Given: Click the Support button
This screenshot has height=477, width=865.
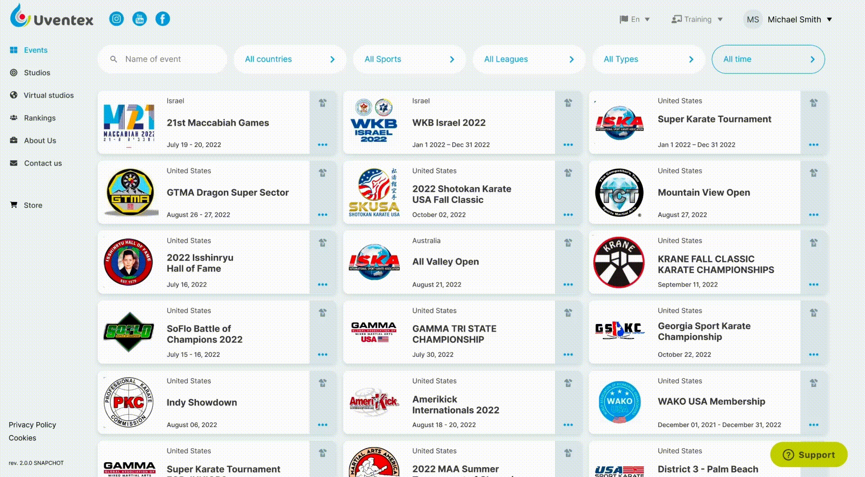Looking at the screenshot, I should click(809, 454).
